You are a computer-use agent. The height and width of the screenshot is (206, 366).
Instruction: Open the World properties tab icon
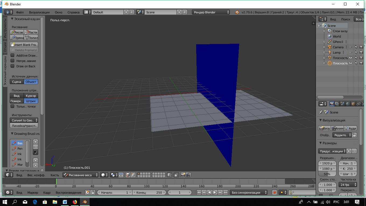pyautogui.click(x=348, y=104)
